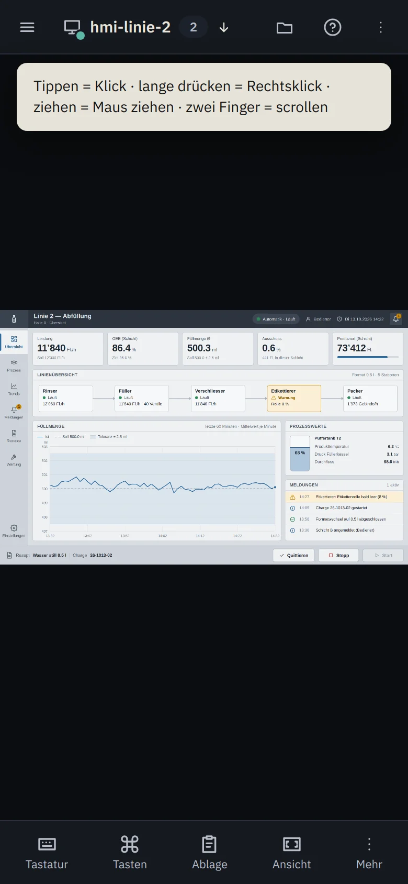Click the Produkttemperatur 6.2 °C value
408x884 pixels.
coord(393,447)
